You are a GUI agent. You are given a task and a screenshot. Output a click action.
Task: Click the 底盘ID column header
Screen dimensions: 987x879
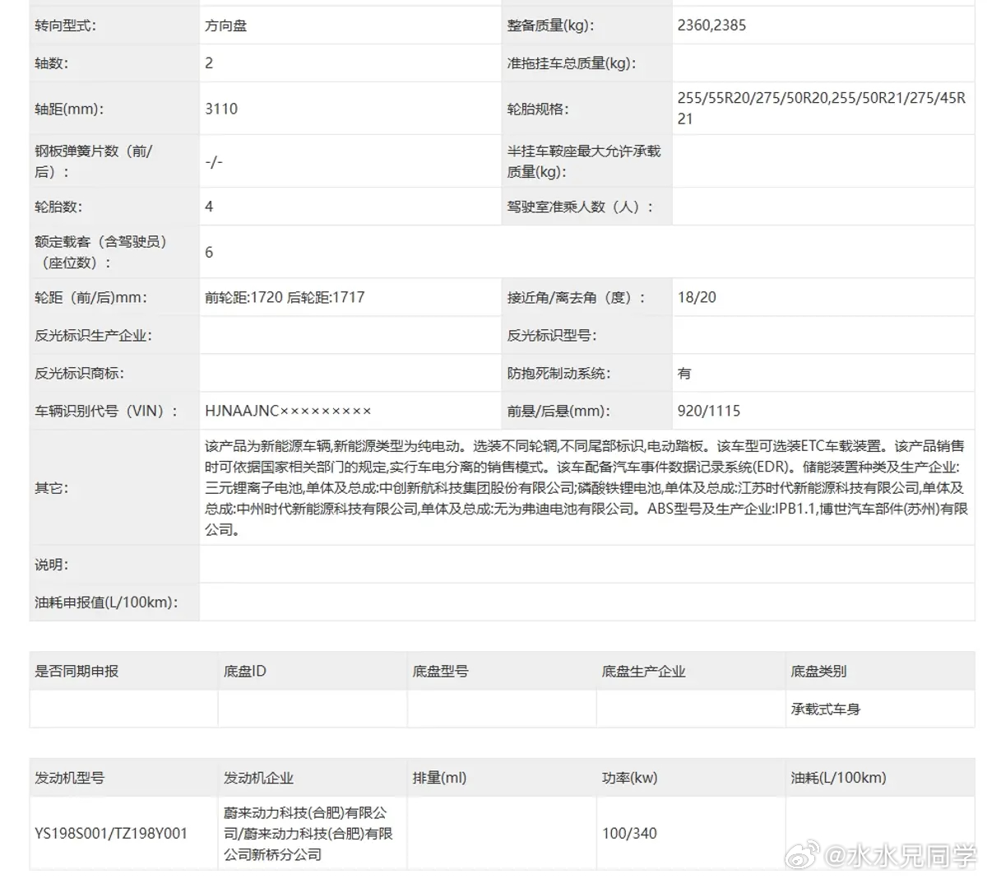245,672
